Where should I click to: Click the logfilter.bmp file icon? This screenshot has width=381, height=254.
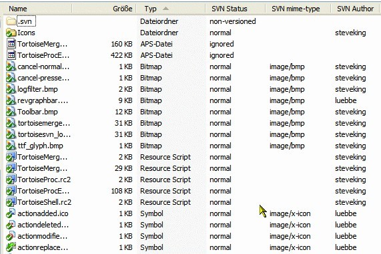point(11,89)
